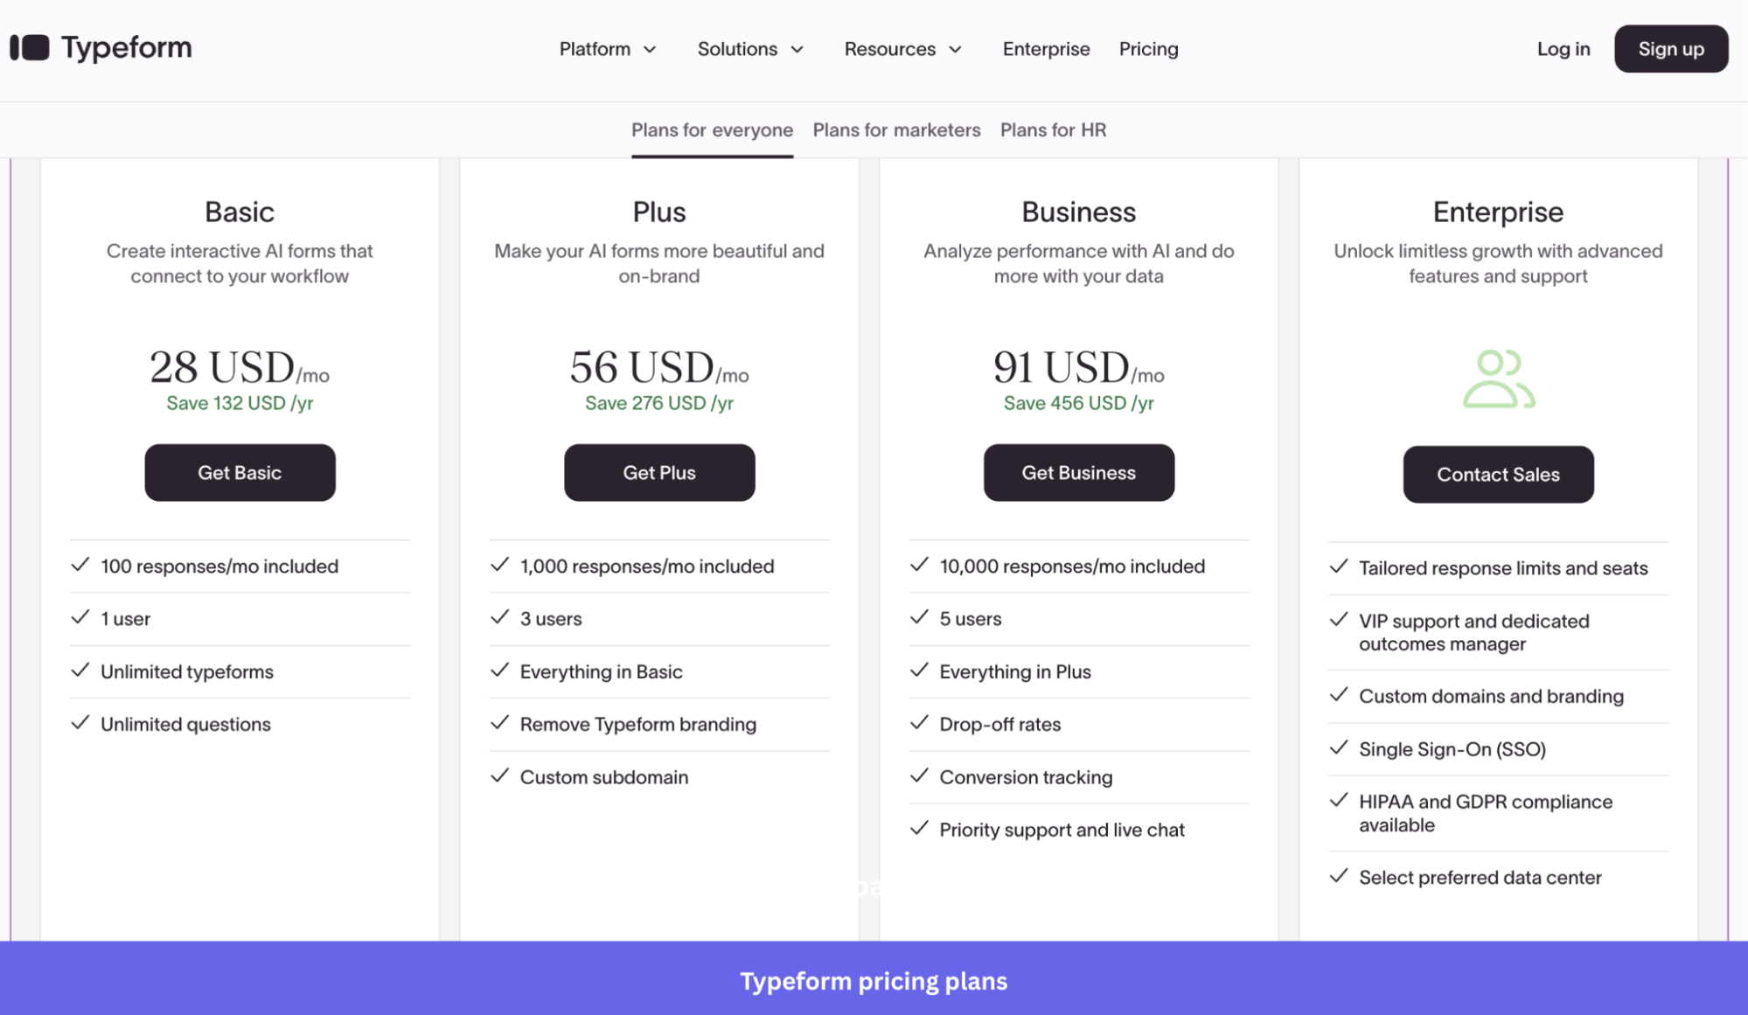
Task: Click the checkmark beside Remove Typeform branding
Action: pos(500,724)
